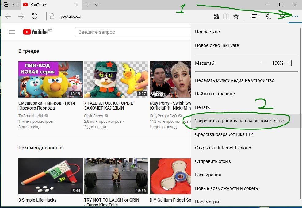Close the YouTube tab
This screenshot has width=302, height=208.
pos(77,5)
